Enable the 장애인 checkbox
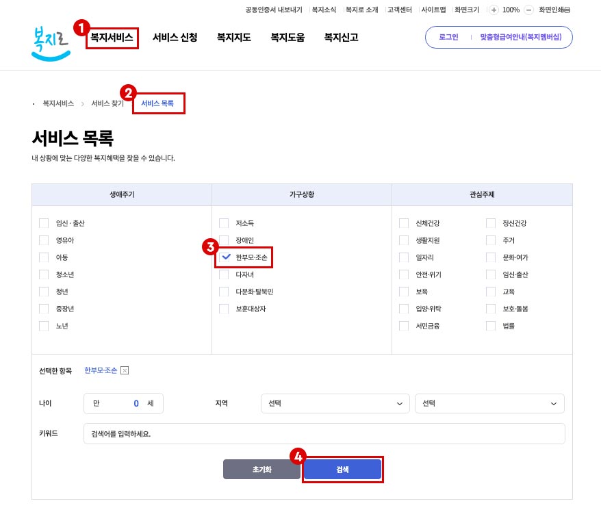This screenshot has height=512, width=601. coord(224,240)
